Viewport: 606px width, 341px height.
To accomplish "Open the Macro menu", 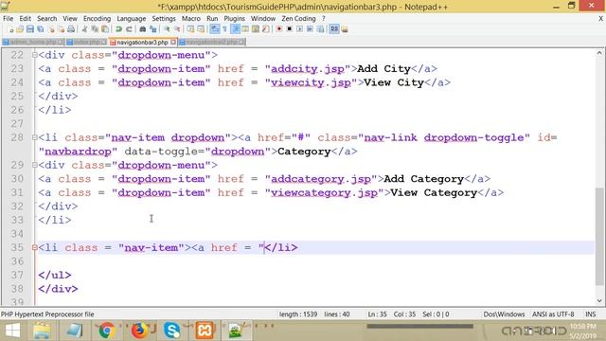I will (x=191, y=19).
